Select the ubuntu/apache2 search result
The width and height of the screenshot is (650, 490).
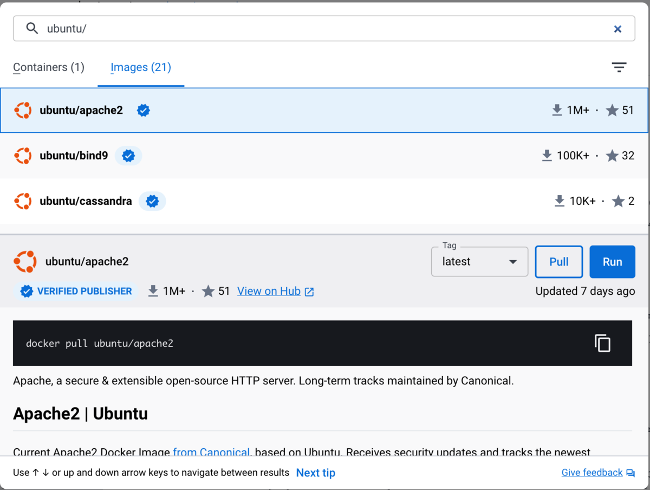324,111
